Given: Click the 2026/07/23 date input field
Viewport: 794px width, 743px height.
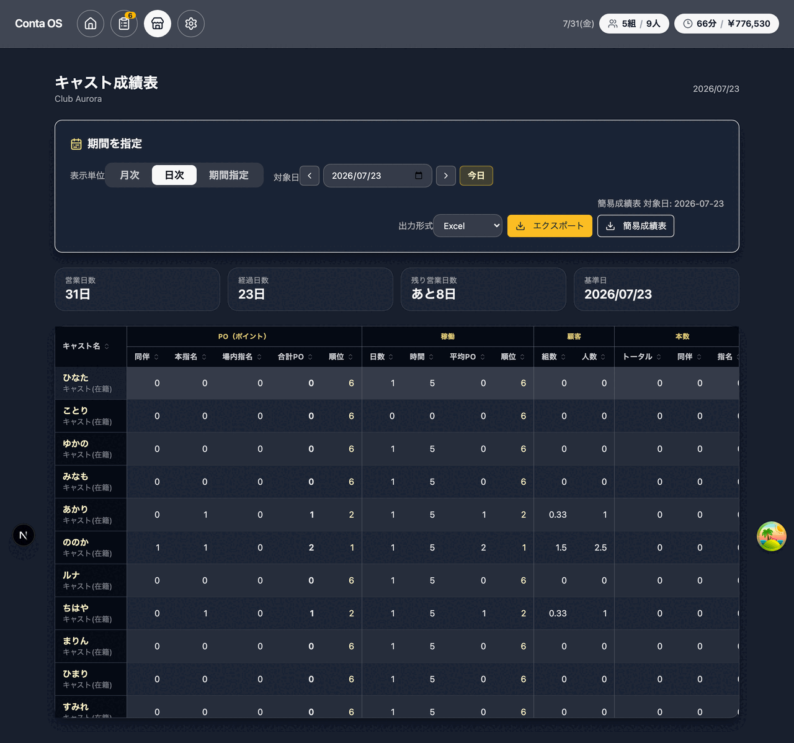Looking at the screenshot, I should (377, 176).
